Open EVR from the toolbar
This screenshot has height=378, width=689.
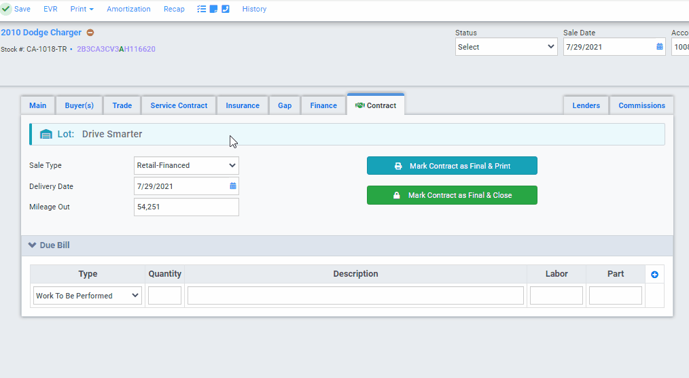50,9
